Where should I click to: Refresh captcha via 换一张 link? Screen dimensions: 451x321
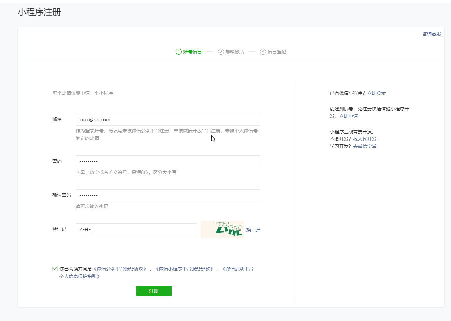coord(253,230)
